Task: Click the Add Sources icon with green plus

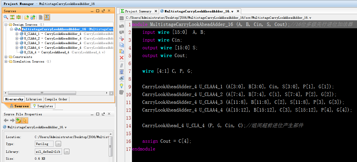Action: tap(33, 17)
